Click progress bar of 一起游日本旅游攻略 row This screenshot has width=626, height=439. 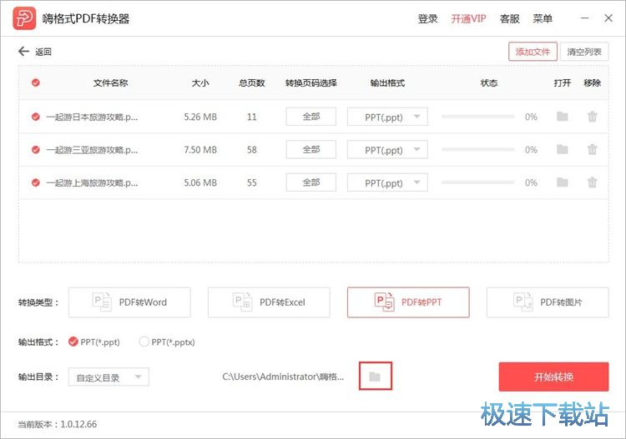click(478, 117)
